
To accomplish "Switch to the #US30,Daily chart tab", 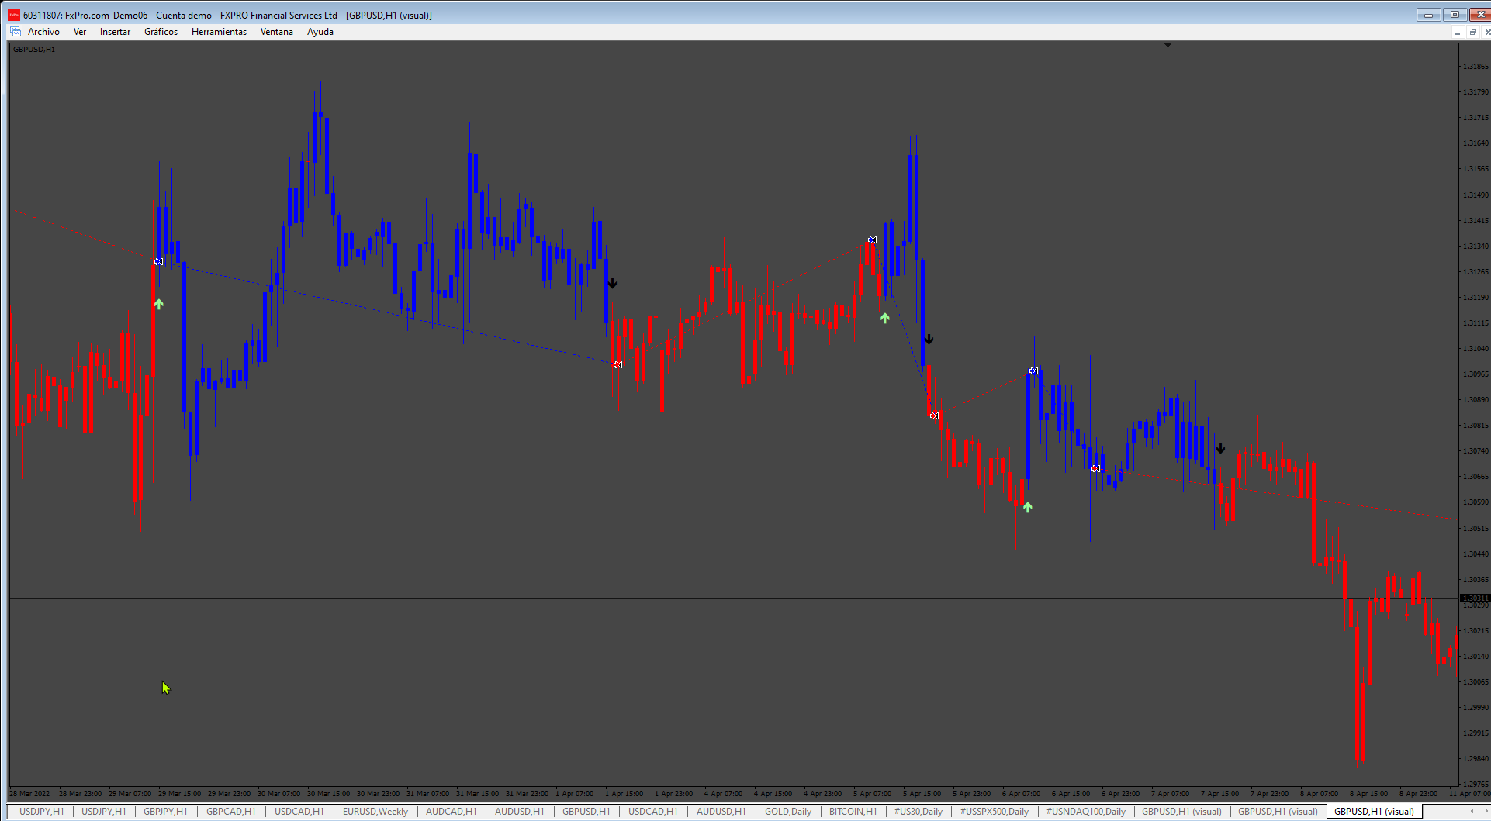I will (918, 812).
